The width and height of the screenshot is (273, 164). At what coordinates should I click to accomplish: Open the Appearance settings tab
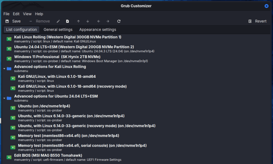tap(97, 29)
